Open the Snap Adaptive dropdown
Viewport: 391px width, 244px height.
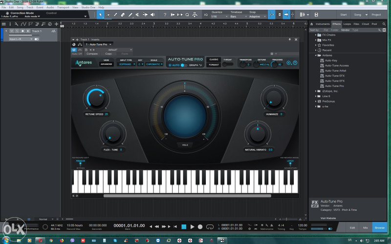258,17
